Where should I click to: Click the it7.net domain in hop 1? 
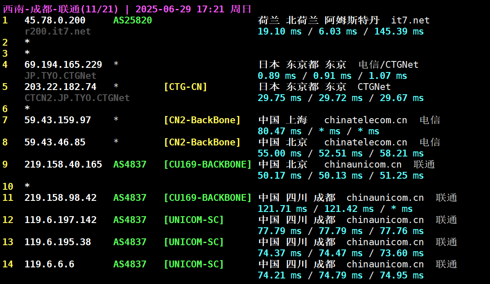pos(410,20)
